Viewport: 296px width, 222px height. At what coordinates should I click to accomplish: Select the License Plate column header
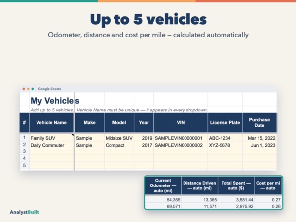click(225, 123)
